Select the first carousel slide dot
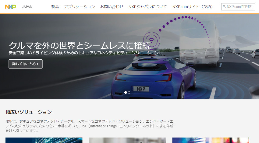This screenshot has width=259, height=143. click(x=126, y=92)
